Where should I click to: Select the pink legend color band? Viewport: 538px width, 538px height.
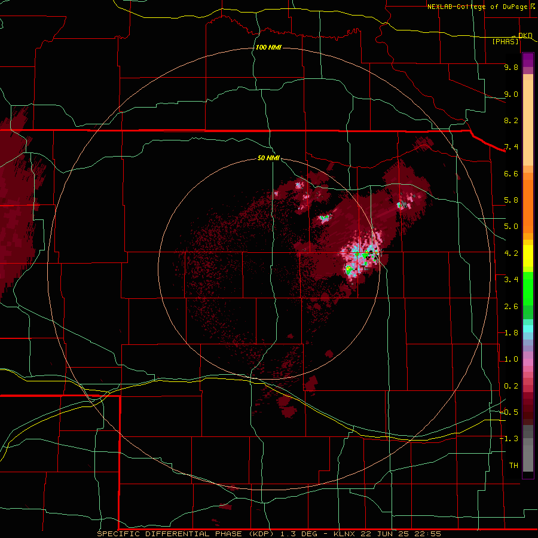pos(528,362)
